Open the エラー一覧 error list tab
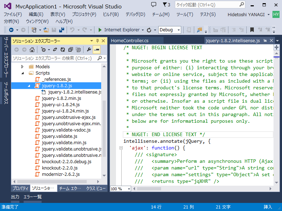282x211 pixels. (x=32, y=197)
